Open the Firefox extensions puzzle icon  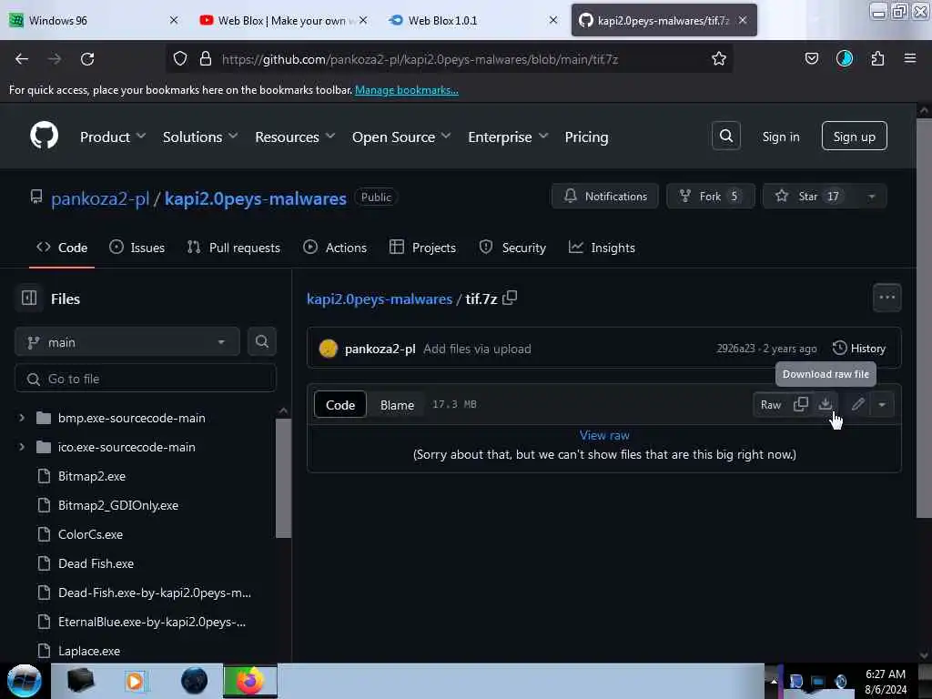877,59
